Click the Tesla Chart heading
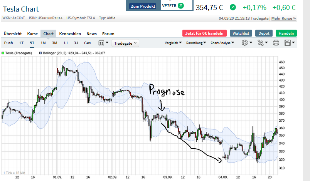Viewport: 310px width, 181px height. point(21,9)
